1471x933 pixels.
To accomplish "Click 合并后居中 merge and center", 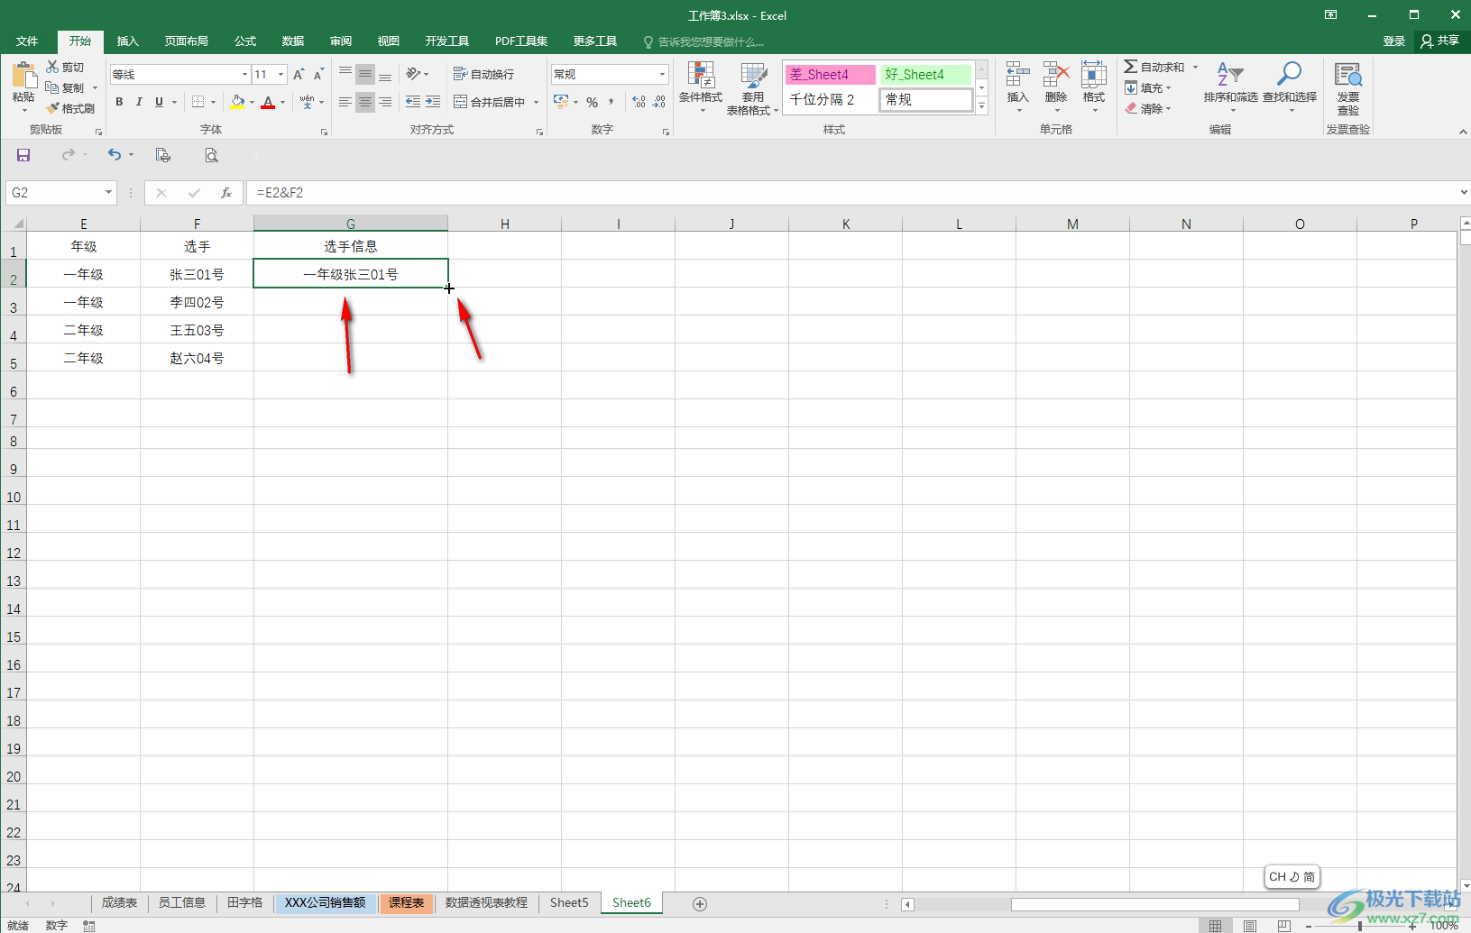I will [x=489, y=102].
